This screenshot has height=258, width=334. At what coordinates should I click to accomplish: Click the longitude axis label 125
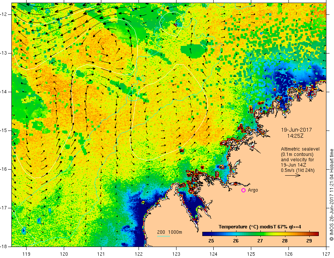coord(251,254)
